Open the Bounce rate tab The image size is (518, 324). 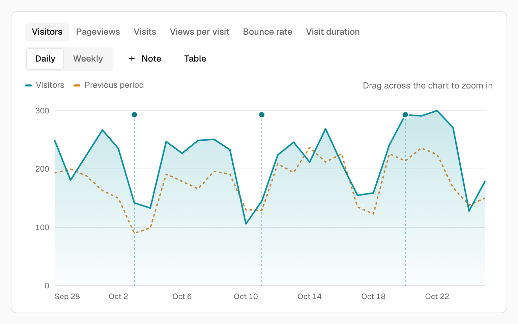[x=268, y=32]
